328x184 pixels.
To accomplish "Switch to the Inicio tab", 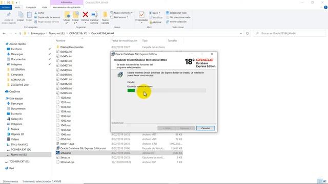I will (17, 7).
